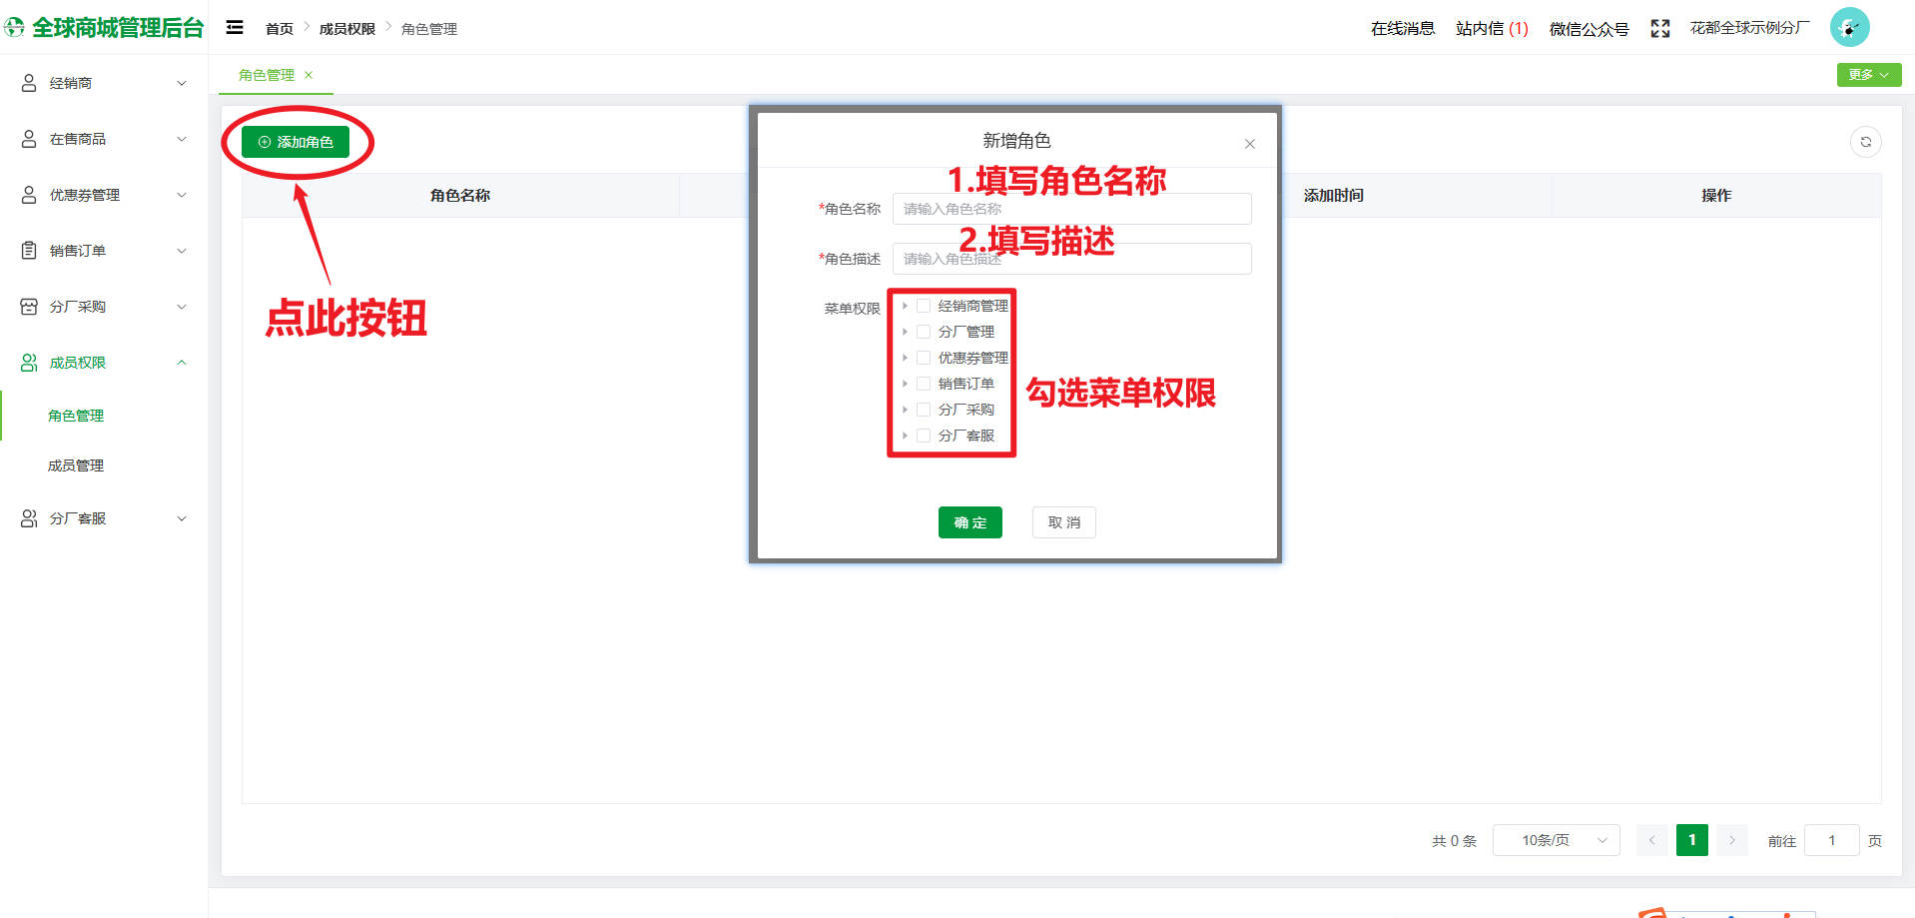
Task: Open the 更多 dropdown button
Action: click(1868, 75)
